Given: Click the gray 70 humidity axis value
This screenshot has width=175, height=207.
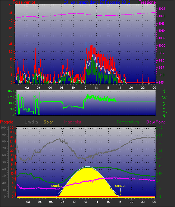Looking at the screenshot, I should coord(4,148).
